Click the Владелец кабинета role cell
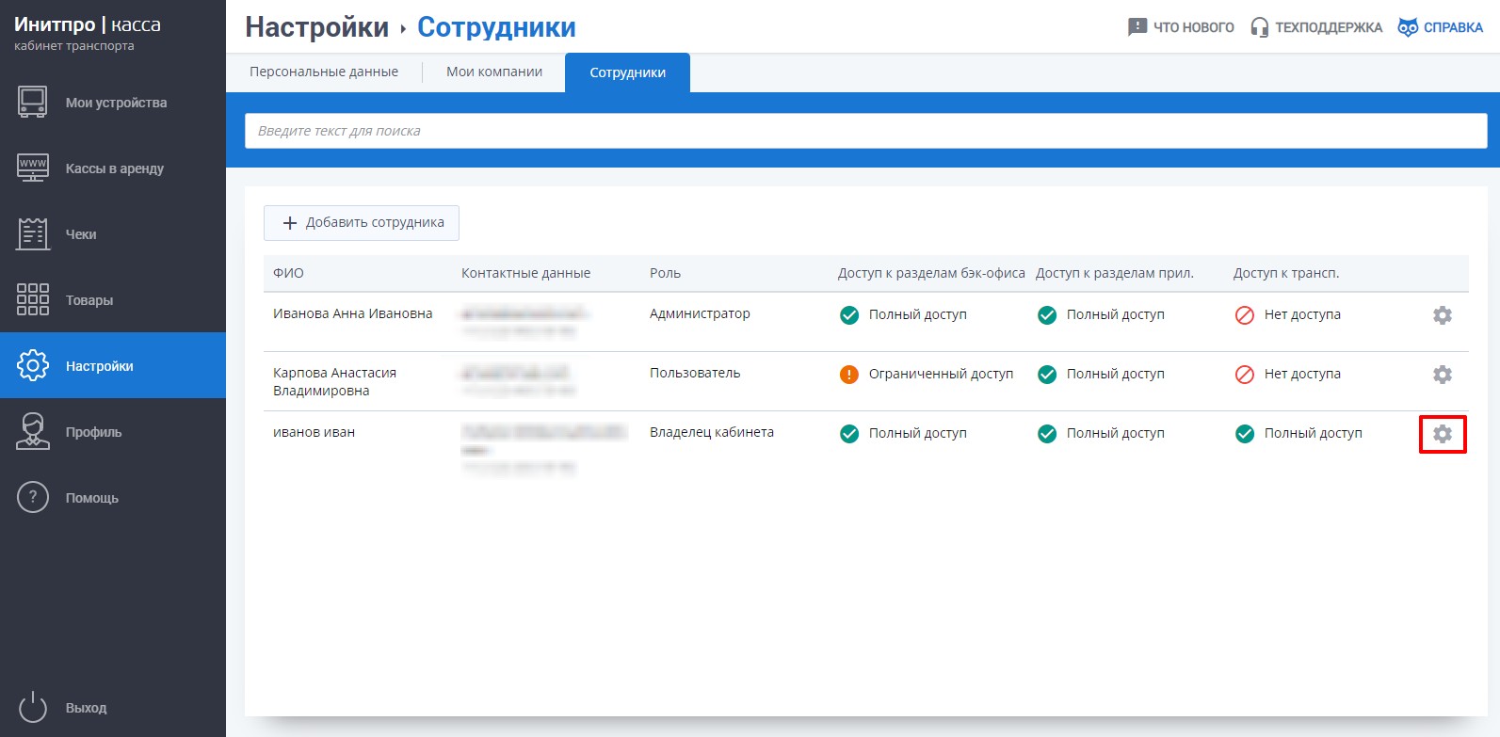The width and height of the screenshot is (1500, 737). (x=712, y=432)
